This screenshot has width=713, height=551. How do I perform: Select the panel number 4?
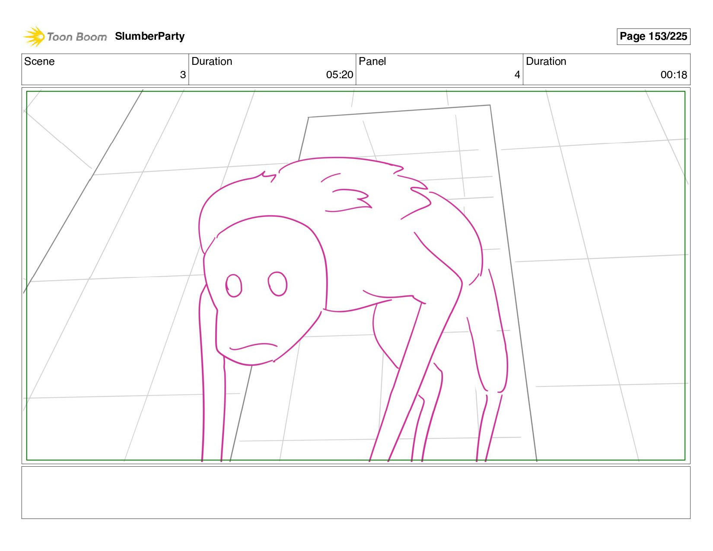[517, 75]
